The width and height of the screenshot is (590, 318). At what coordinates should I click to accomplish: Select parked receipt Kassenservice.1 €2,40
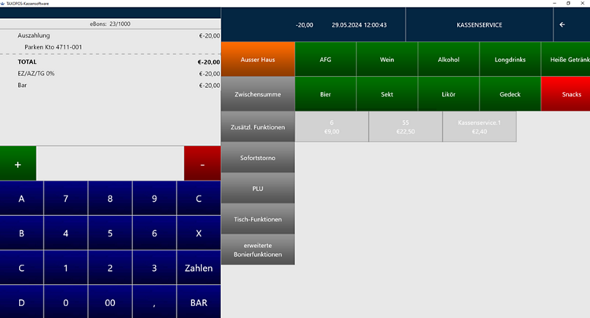pyautogui.click(x=479, y=127)
